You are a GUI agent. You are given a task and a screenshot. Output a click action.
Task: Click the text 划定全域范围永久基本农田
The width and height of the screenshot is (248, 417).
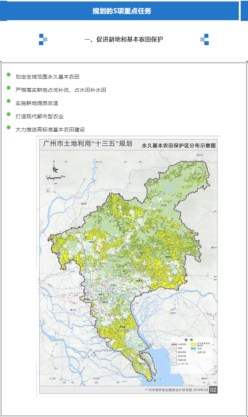click(x=47, y=77)
